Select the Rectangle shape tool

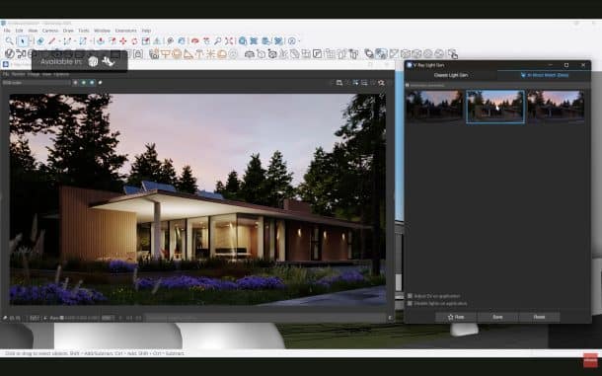click(x=83, y=40)
